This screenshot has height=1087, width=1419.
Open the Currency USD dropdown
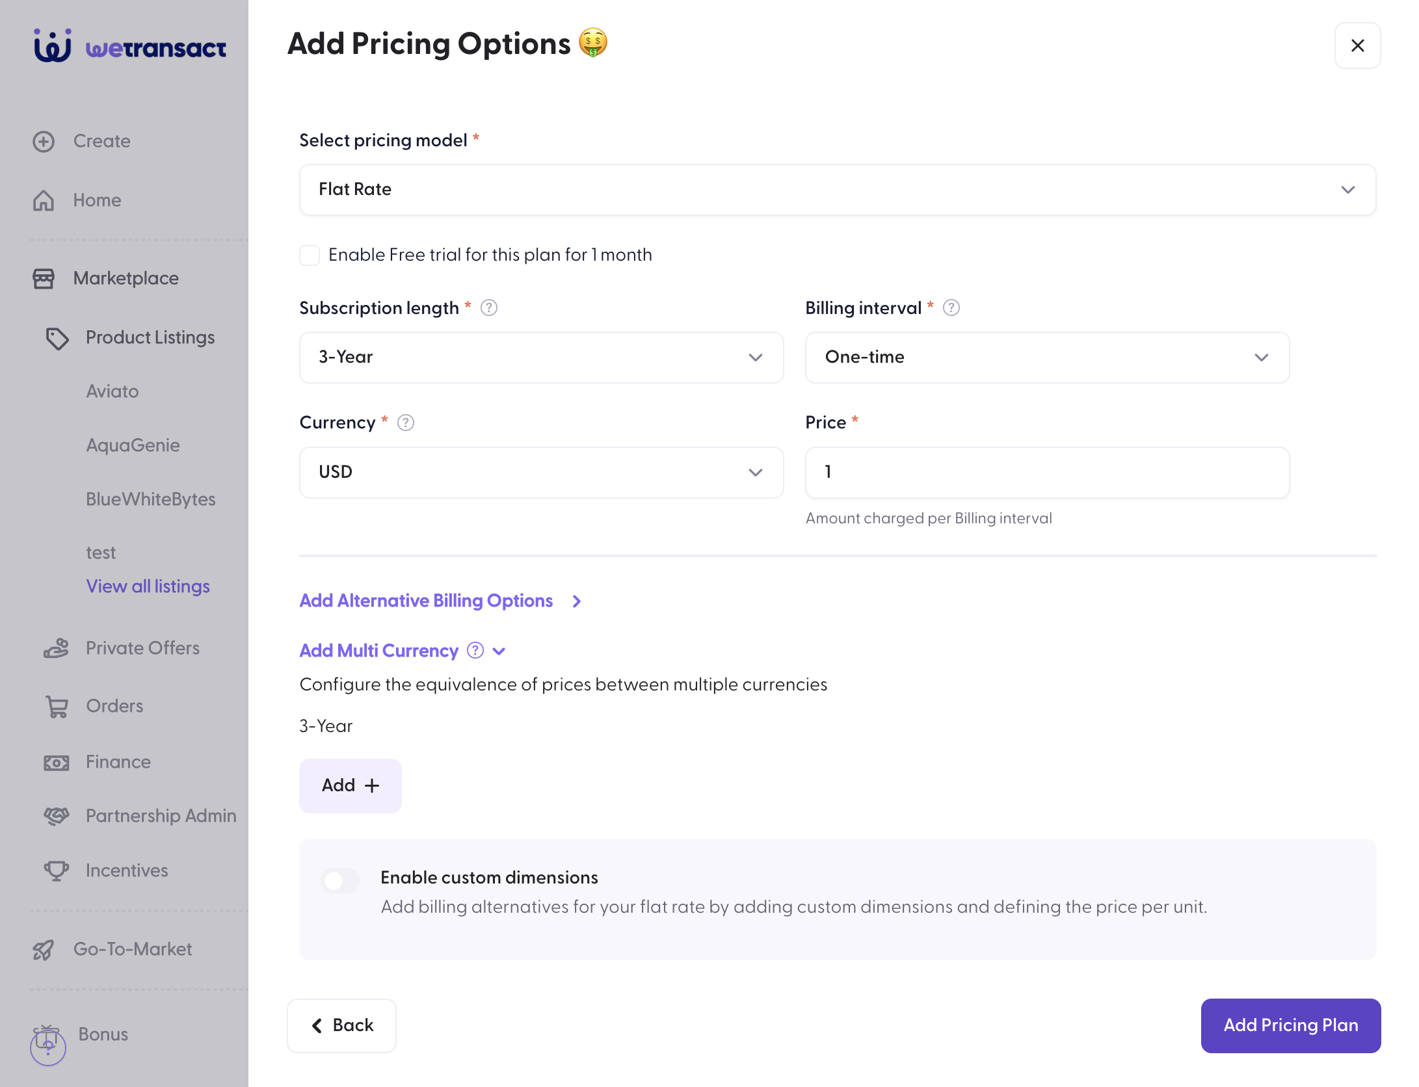[541, 473]
